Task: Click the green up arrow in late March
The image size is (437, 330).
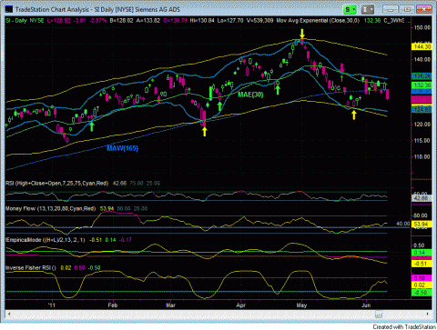Action: pyautogui.click(x=219, y=106)
